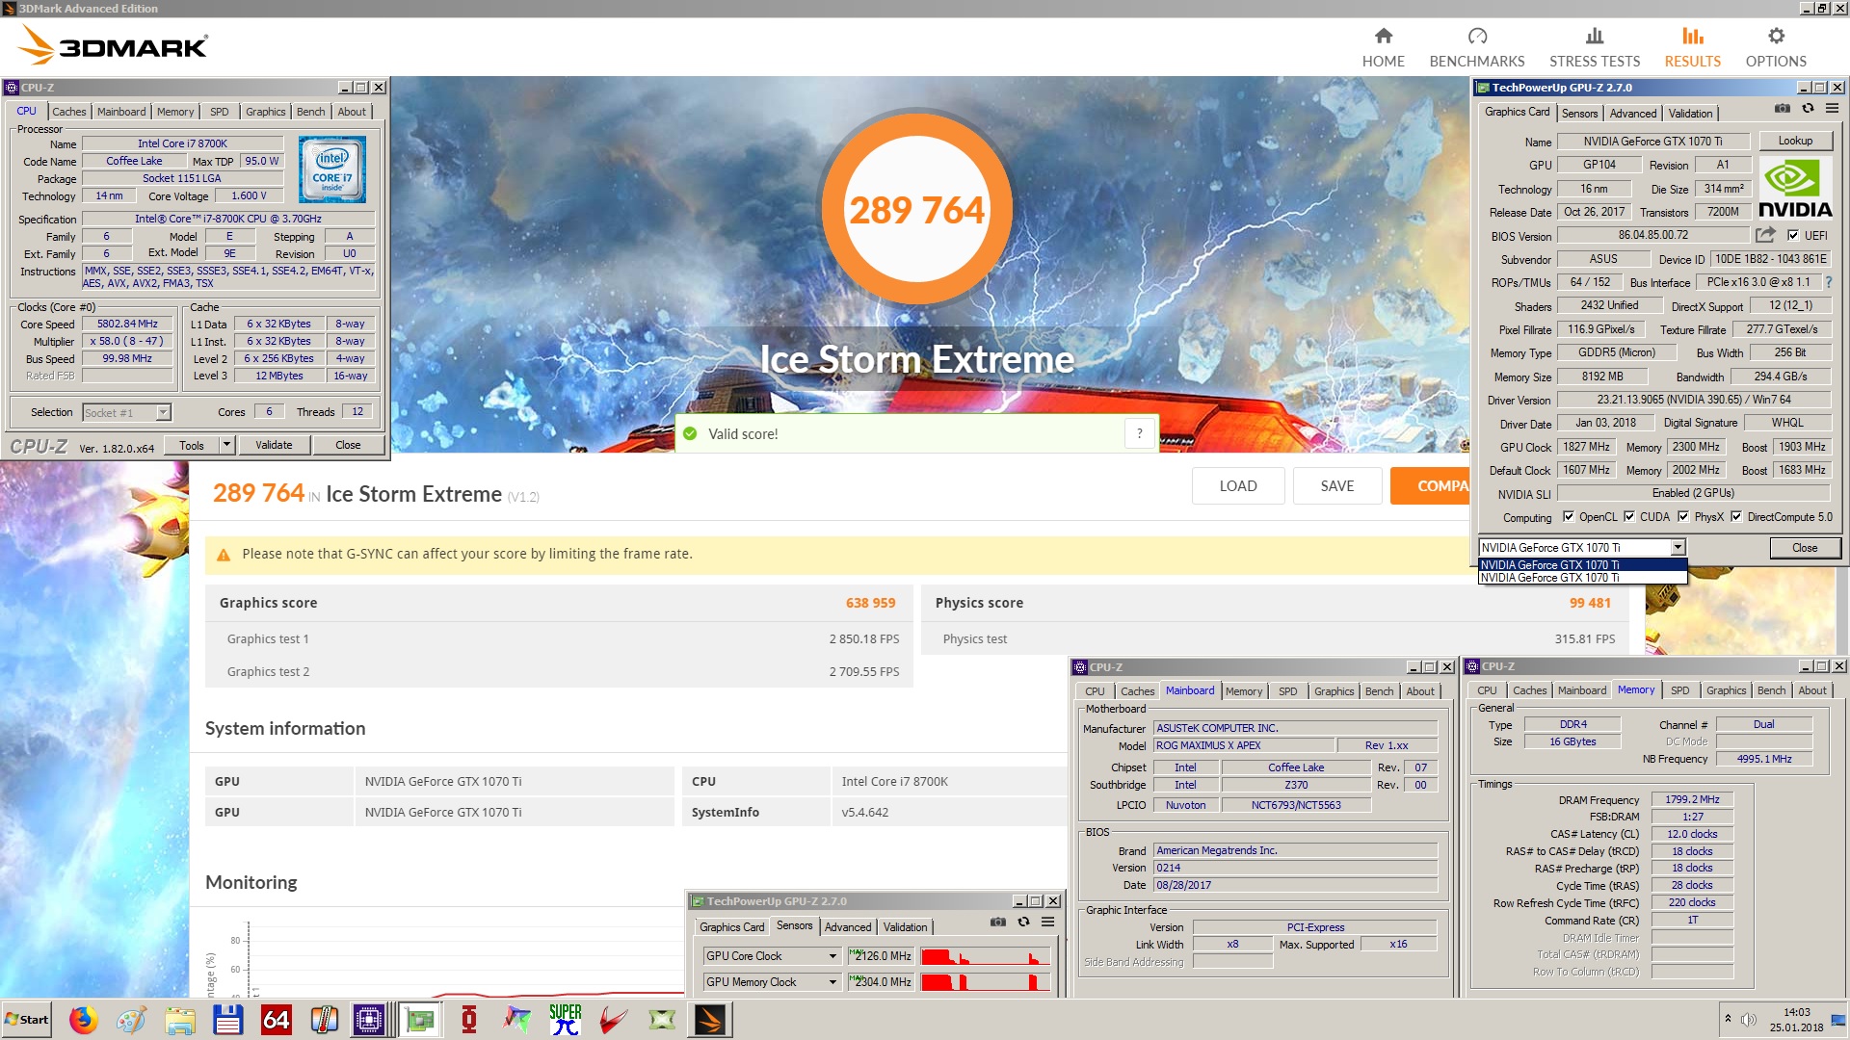Click the Lookup button in GPU-Z
Viewport: 1850px width, 1040px height.
click(x=1795, y=141)
